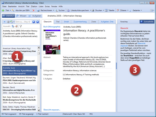Click the Recherchieren globe icon

tap(38, 10)
